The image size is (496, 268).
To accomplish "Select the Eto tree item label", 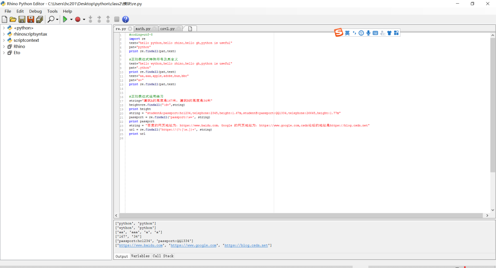I will [17, 53].
